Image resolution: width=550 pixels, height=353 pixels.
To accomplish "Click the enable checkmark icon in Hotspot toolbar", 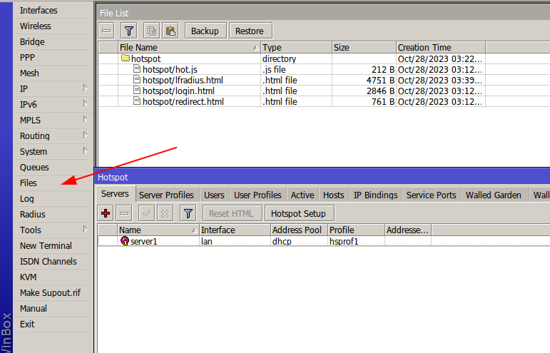I will 146,213.
